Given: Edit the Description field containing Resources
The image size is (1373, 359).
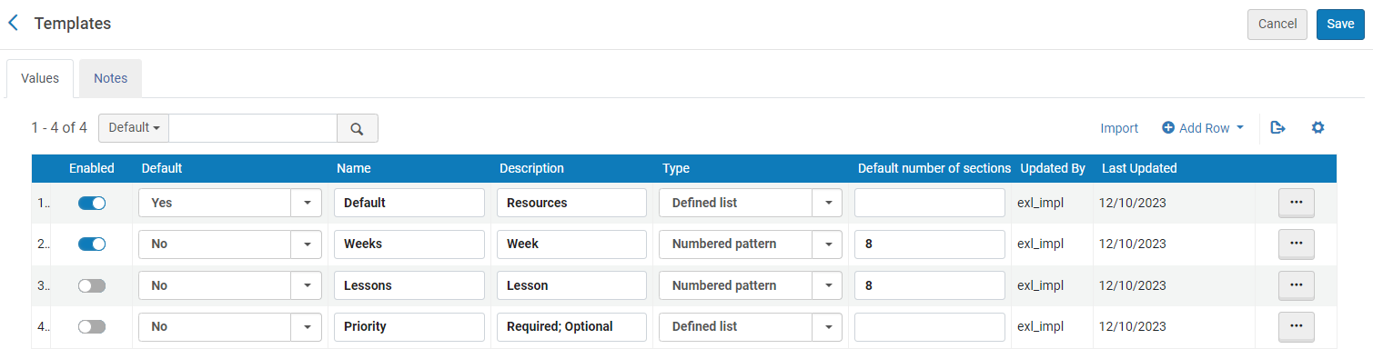Looking at the screenshot, I should coord(571,203).
